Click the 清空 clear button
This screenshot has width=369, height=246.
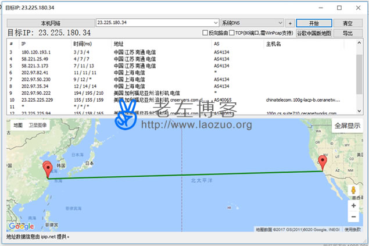click(x=347, y=23)
